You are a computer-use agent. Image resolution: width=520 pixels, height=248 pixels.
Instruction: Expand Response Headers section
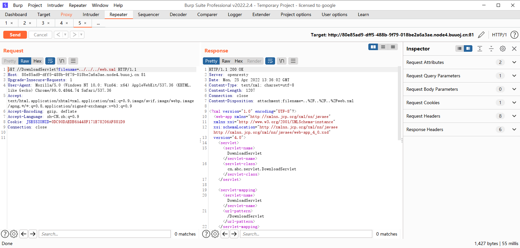click(x=514, y=129)
